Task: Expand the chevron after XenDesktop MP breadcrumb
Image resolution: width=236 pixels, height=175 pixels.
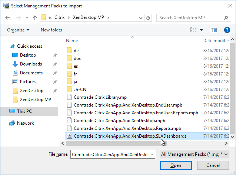Action: pos(108,18)
